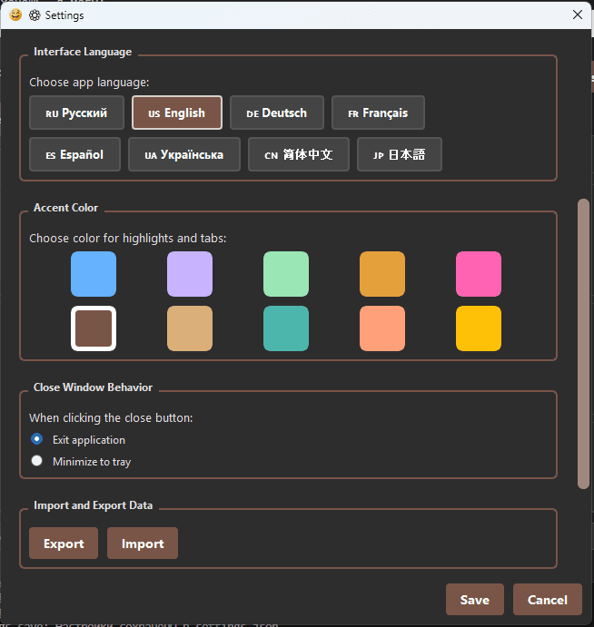Select Japanese (JP) language button
Image resolution: width=594 pixels, height=627 pixels.
399,155
